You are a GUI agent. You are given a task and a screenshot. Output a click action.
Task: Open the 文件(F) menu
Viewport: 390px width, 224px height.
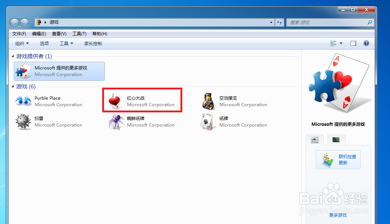(19, 34)
